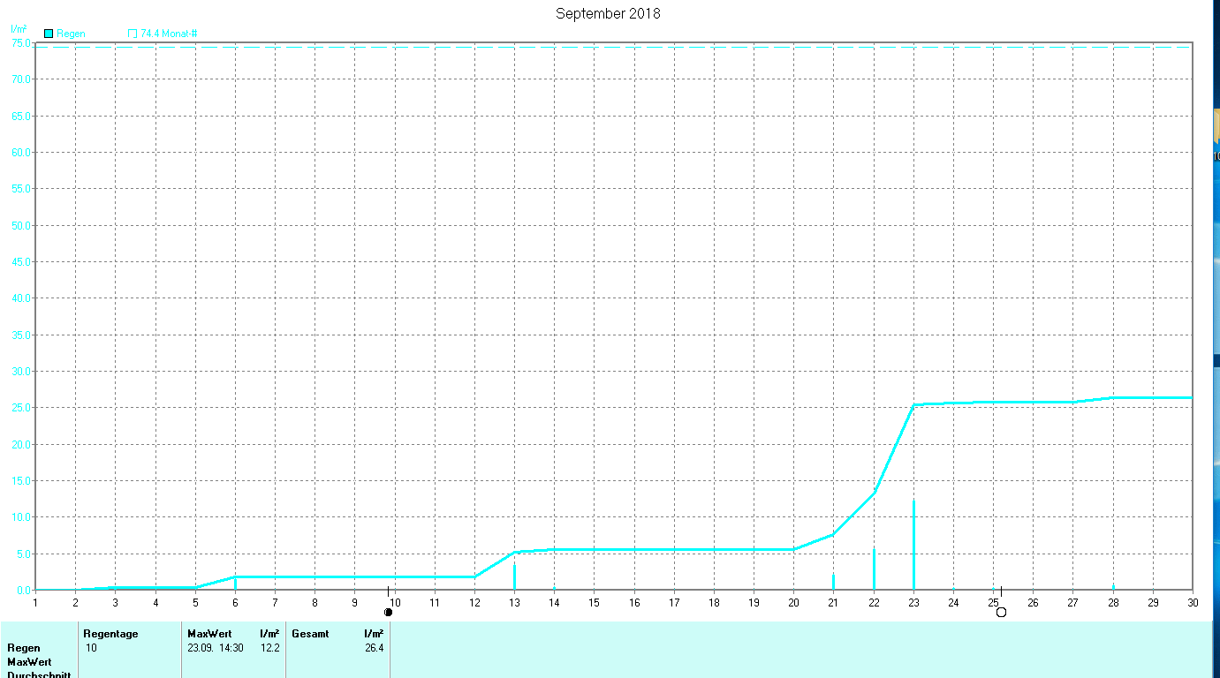Click the new moon icon below day 10
The height and width of the screenshot is (678, 1220).
click(x=388, y=612)
